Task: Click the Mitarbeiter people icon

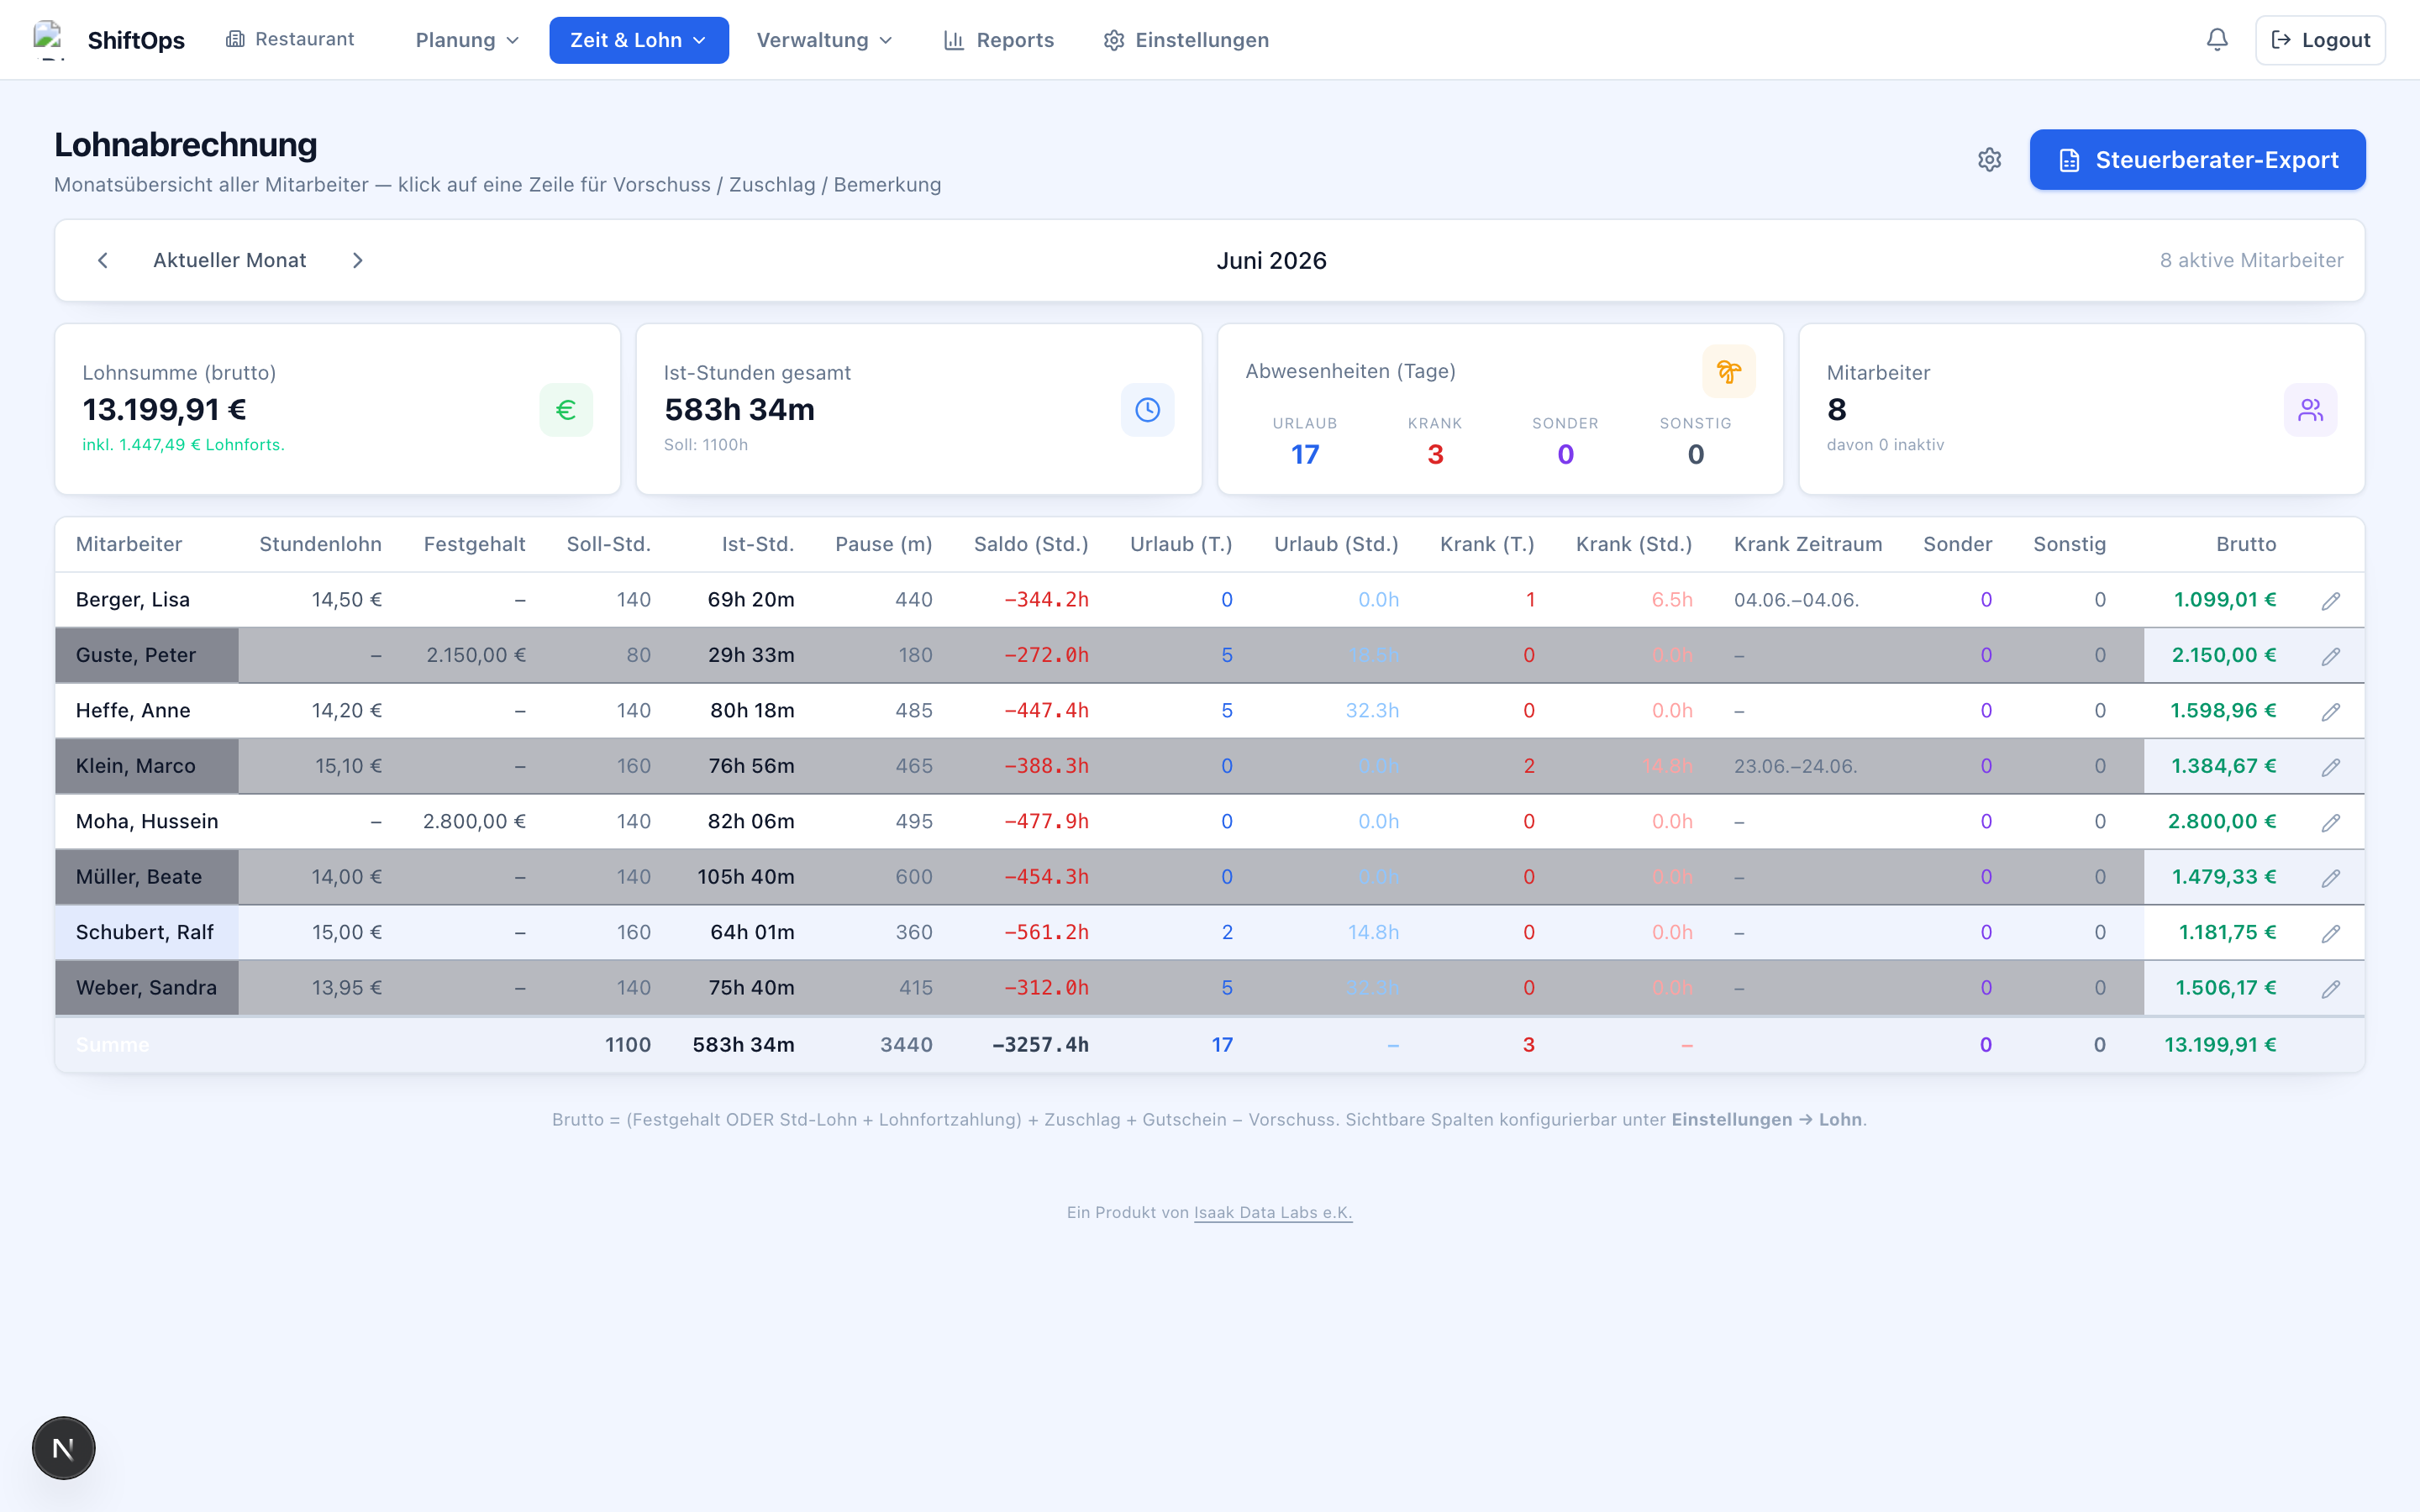Action: [x=2310, y=410]
